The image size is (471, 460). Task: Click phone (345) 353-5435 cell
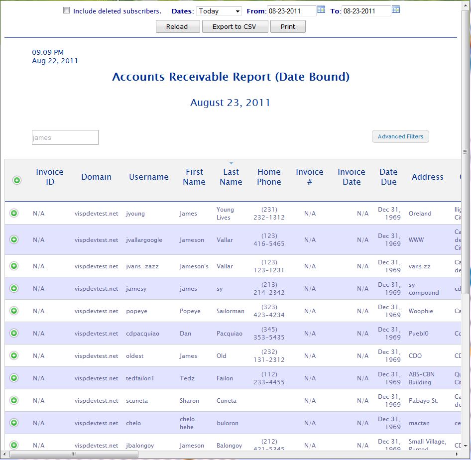[269, 333]
